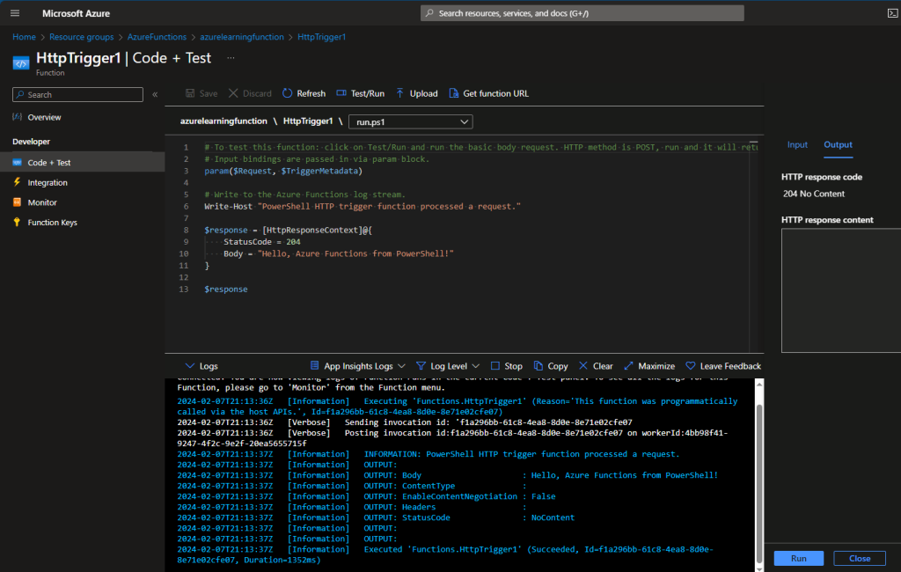This screenshot has height=572, width=901.
Task: Click the Overview icon in sidebar
Action: click(18, 117)
